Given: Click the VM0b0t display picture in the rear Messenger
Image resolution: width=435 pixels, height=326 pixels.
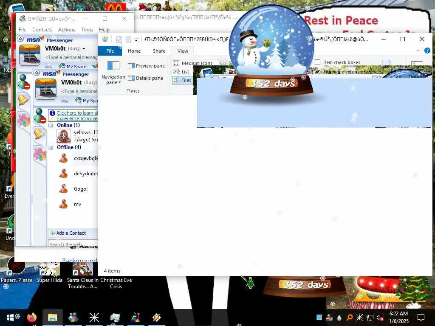Looking at the screenshot, I should [x=29, y=55].
